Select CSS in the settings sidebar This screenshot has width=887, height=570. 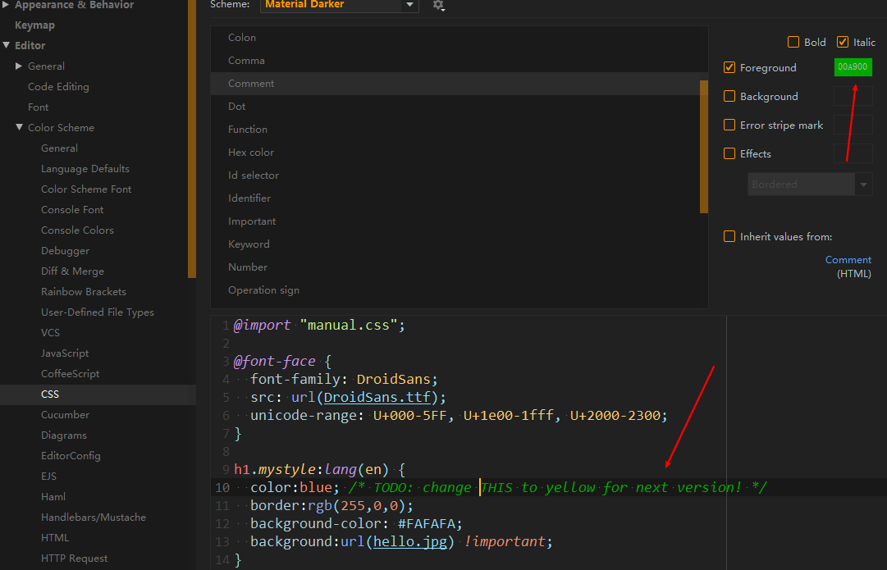tap(49, 394)
